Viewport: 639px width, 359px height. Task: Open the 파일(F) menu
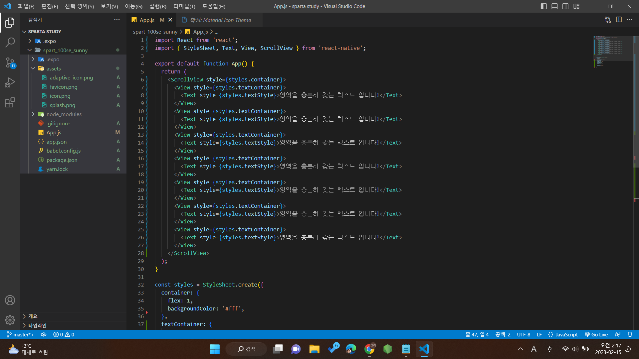(x=26, y=6)
